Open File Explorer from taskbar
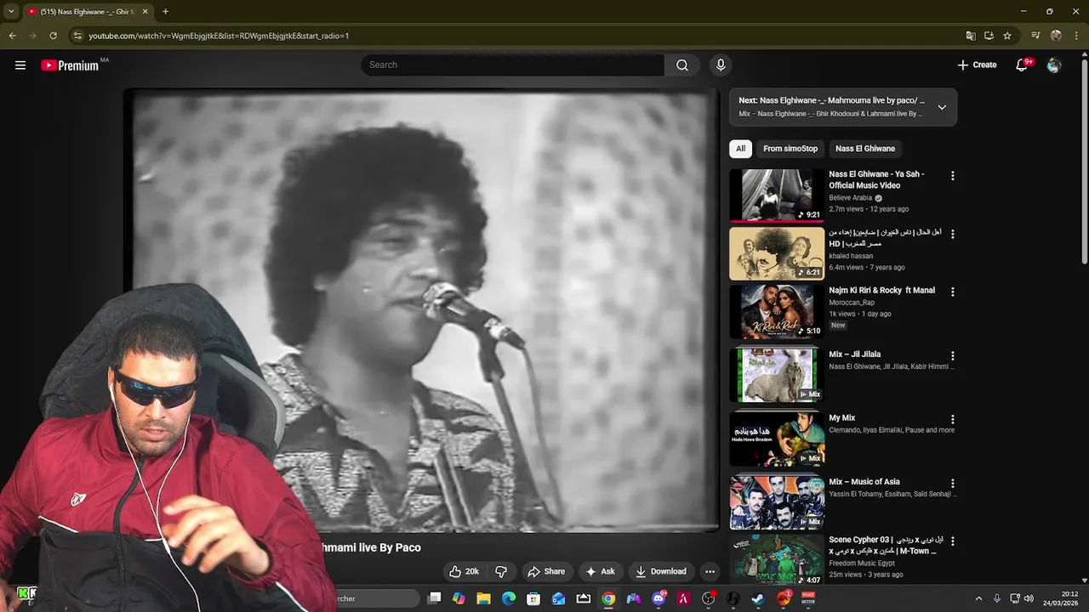Screen dimensions: 1089x612 coord(483,598)
